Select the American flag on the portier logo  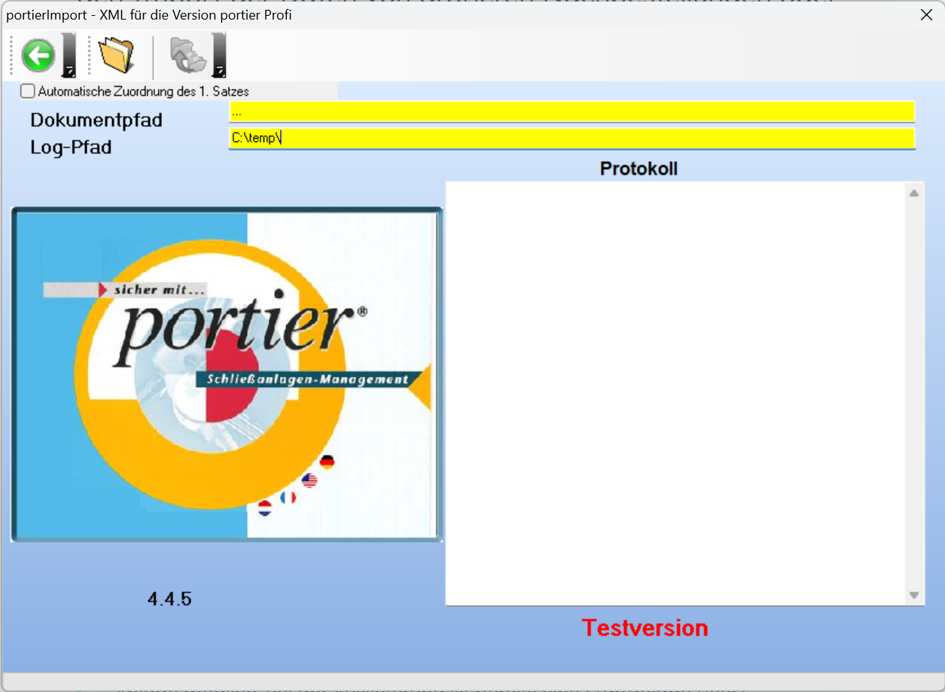pyautogui.click(x=309, y=480)
